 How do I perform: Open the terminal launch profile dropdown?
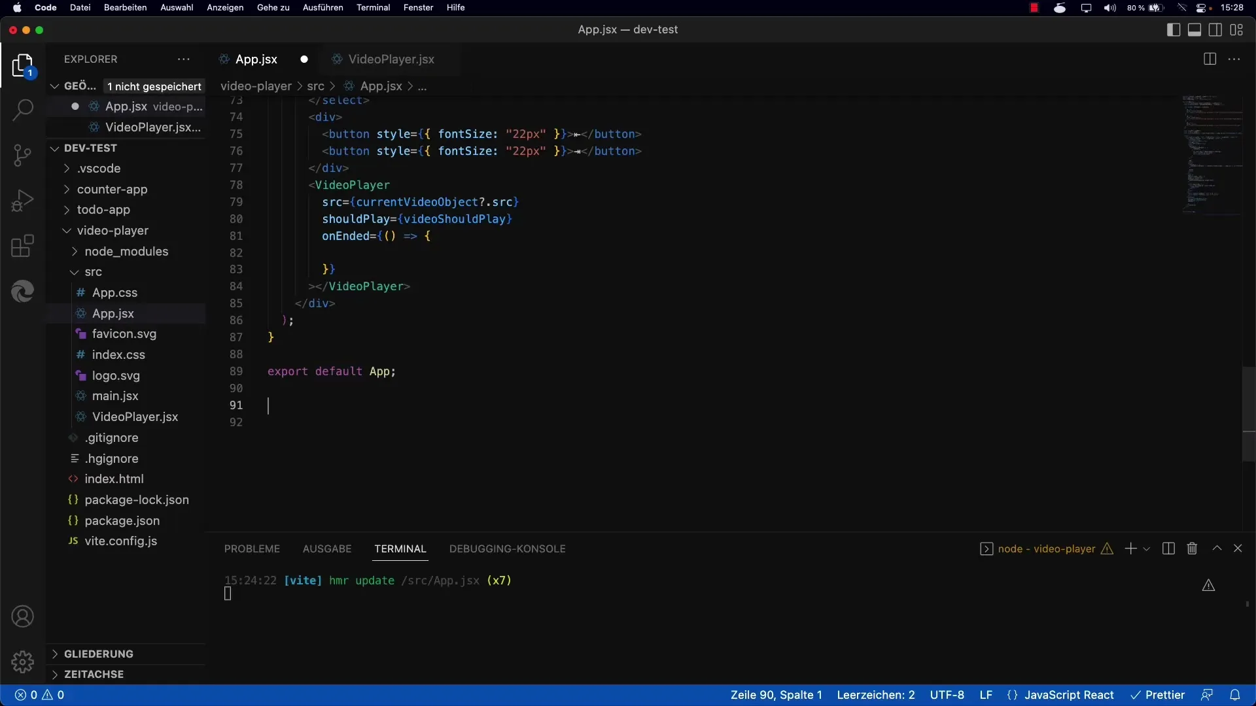coord(1147,549)
